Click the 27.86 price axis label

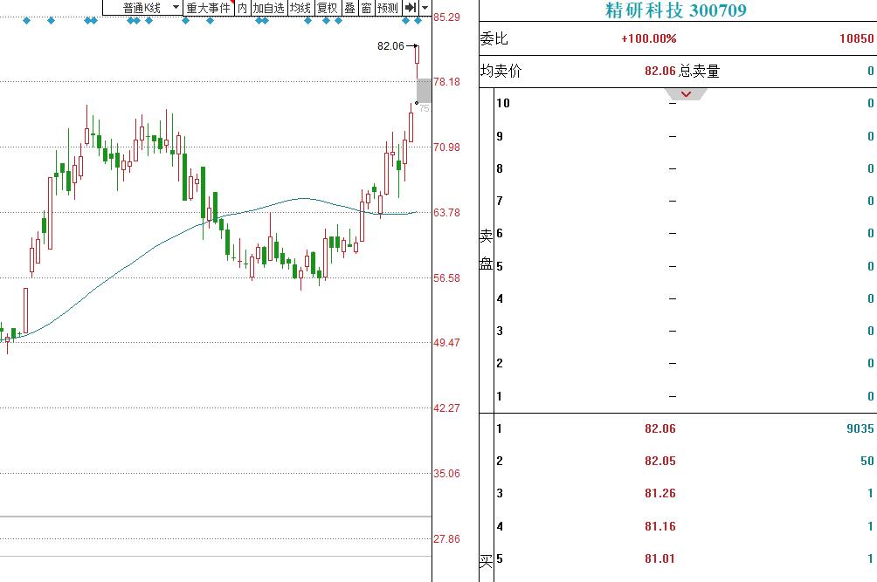pos(447,539)
